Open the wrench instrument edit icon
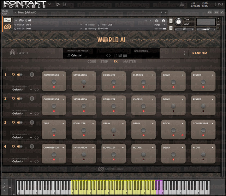Image resolution: width=226 pixels, height=196 pixels. (x=7, y=20)
